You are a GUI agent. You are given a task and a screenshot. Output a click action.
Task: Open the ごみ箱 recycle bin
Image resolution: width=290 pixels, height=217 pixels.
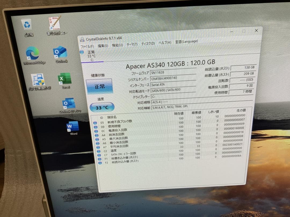pyautogui.click(x=27, y=25)
